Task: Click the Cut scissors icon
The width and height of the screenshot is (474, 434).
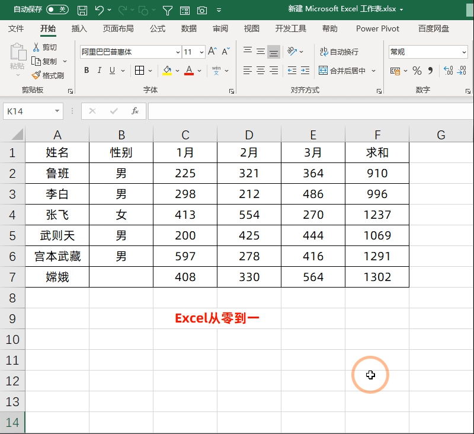Action: coord(36,47)
